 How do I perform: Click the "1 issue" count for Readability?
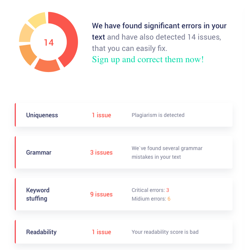(101, 232)
